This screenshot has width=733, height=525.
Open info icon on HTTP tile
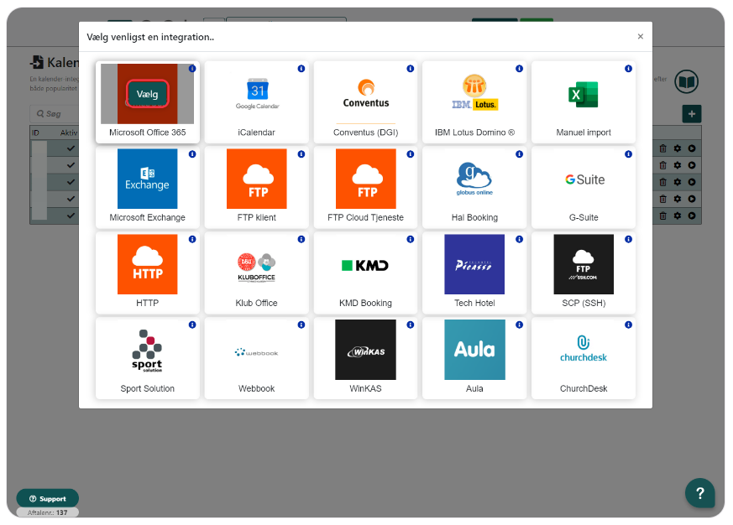192,239
